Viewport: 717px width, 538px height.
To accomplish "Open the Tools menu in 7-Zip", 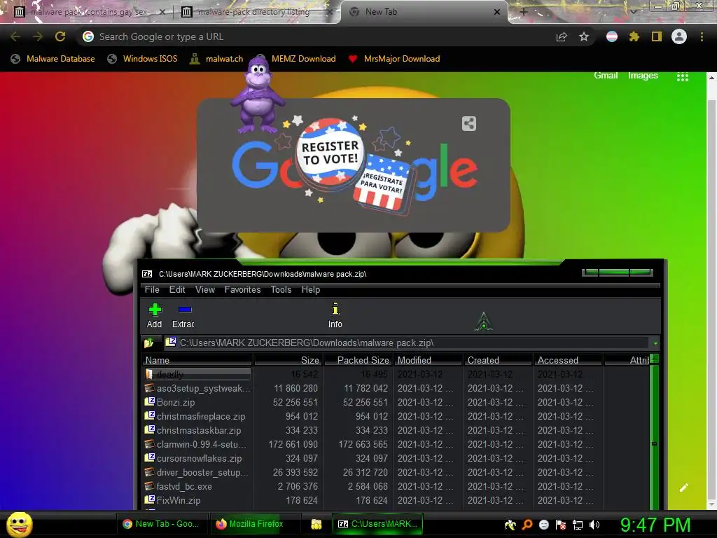I will click(x=281, y=289).
